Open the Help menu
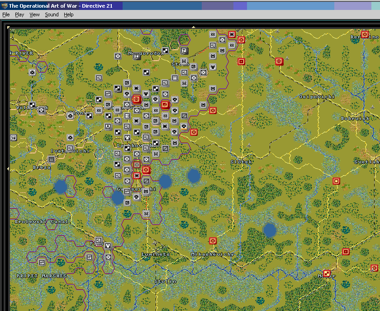The width and height of the screenshot is (380, 311). [x=69, y=14]
